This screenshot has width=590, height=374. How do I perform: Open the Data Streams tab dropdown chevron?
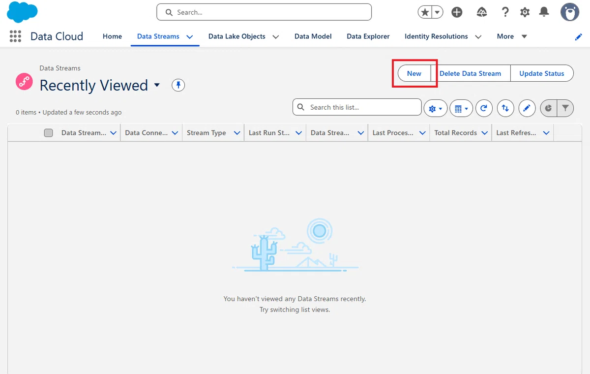click(190, 37)
